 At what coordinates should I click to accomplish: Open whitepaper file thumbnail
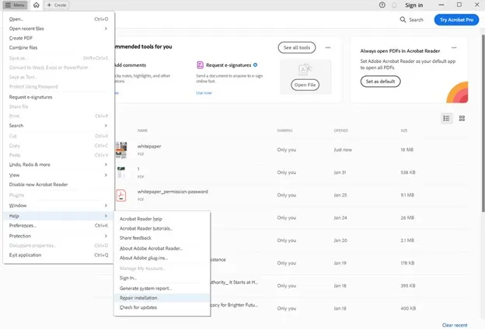point(121,150)
